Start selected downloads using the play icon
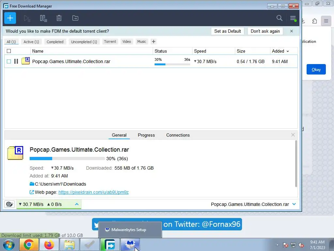Viewport: 334px width, 251px height. coord(27,18)
